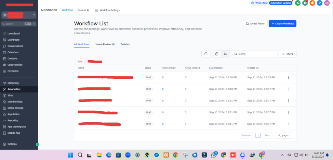Open Workflow Settings tab
The height and width of the screenshot is (160, 333).
tap(107, 10)
